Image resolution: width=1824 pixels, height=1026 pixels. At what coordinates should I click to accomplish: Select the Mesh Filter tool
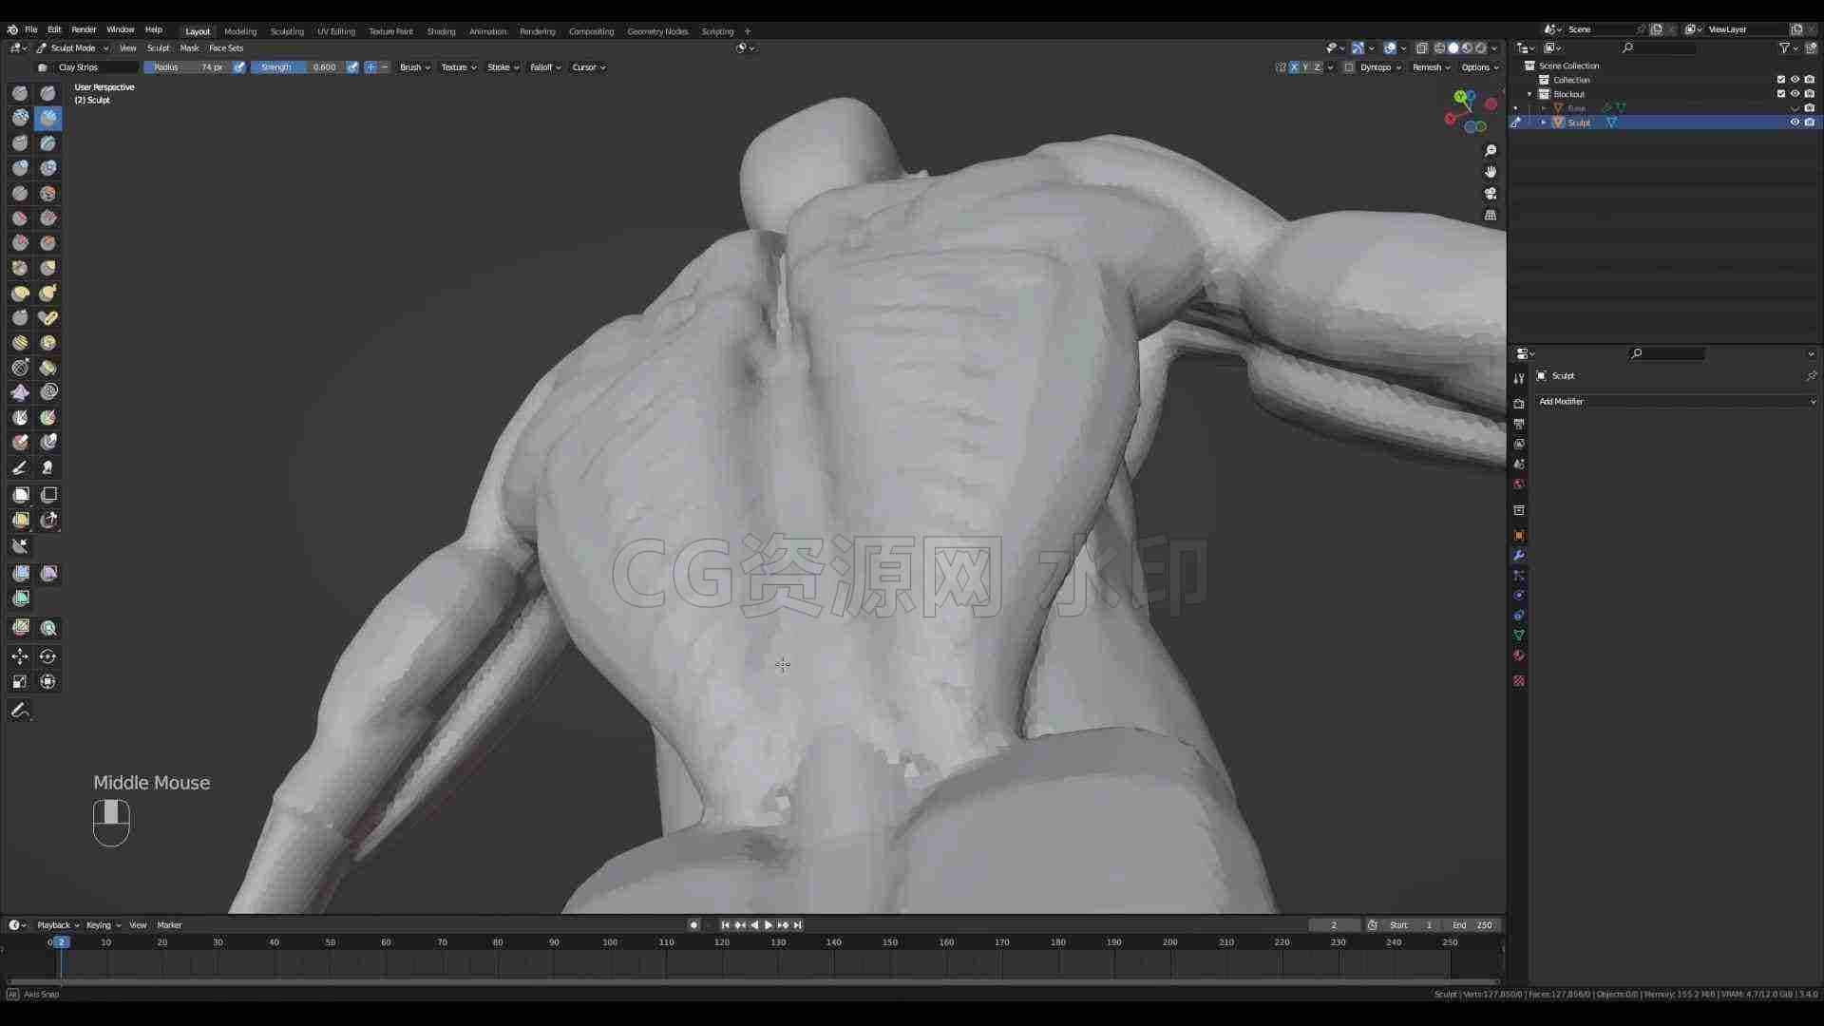click(x=20, y=573)
